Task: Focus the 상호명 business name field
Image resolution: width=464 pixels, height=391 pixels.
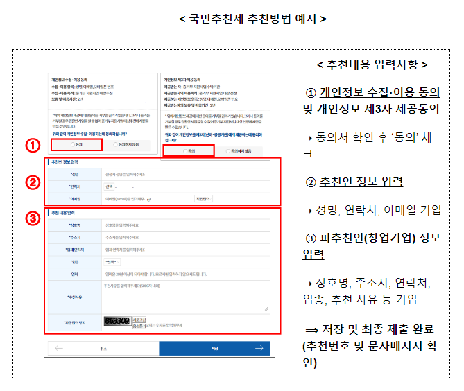Action: (x=186, y=225)
